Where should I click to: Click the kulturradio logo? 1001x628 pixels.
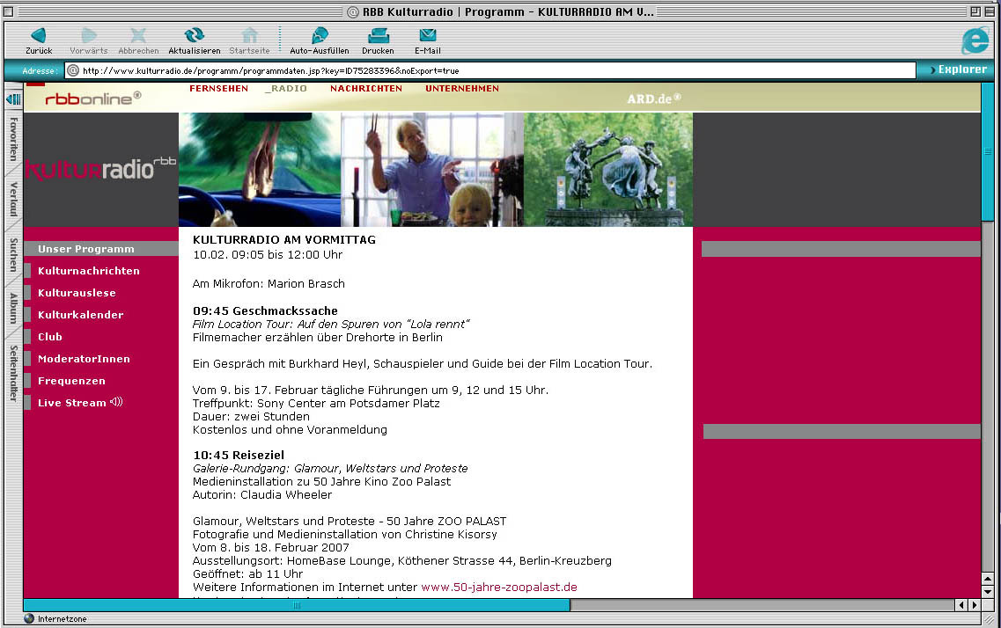[x=101, y=169]
